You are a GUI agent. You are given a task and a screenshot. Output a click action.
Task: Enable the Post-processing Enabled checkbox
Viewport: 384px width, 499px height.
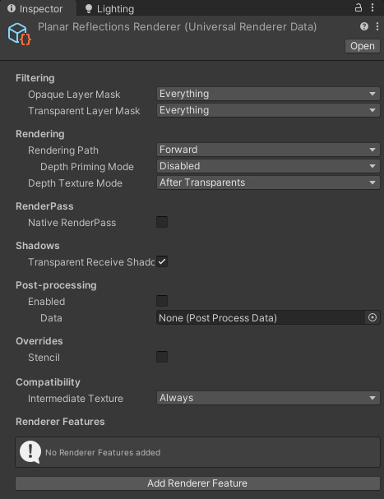click(x=162, y=301)
